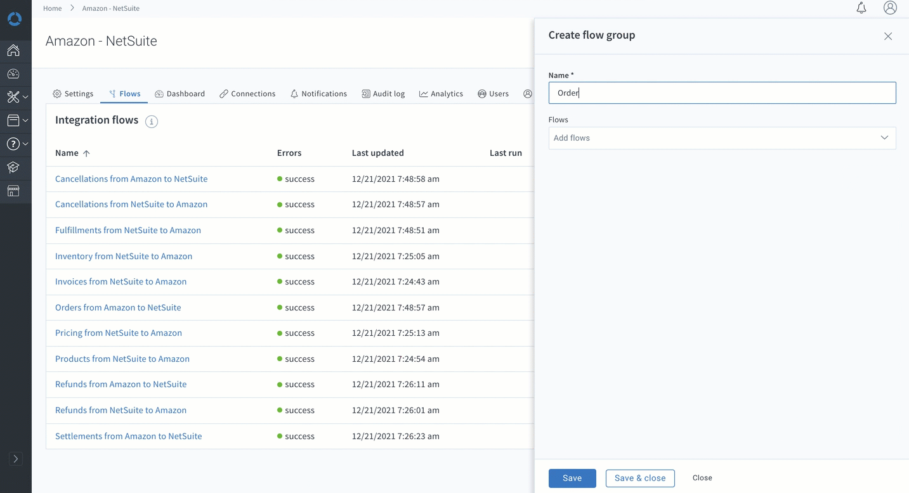Open the Resources icon in sidebar
The image size is (909, 493).
click(x=13, y=120)
